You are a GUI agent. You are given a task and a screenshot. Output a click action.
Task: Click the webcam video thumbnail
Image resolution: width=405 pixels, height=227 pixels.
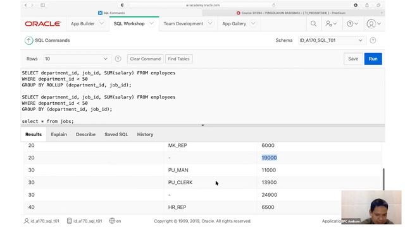(371, 207)
